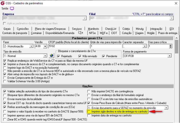This screenshot has width=180, height=123.
Task: Open the Cotação tab
Action: pos(127,33)
